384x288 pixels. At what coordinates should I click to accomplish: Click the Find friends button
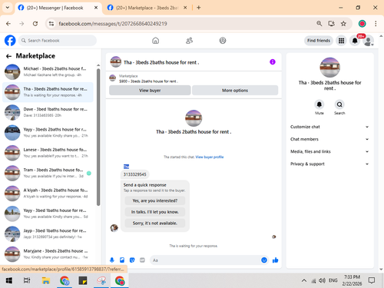click(x=319, y=41)
